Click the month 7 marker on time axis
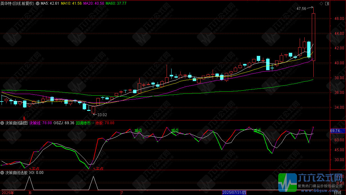346x195 pixels. pos(122,193)
